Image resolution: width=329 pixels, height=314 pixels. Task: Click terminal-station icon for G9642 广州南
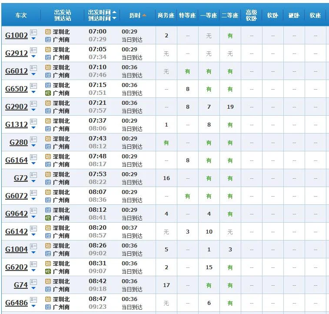point(48,218)
